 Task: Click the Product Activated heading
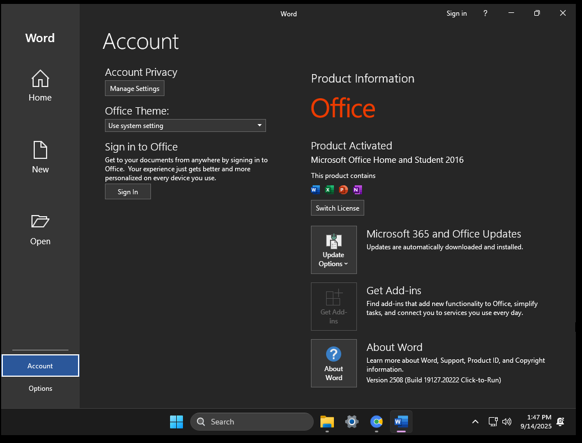pos(351,145)
